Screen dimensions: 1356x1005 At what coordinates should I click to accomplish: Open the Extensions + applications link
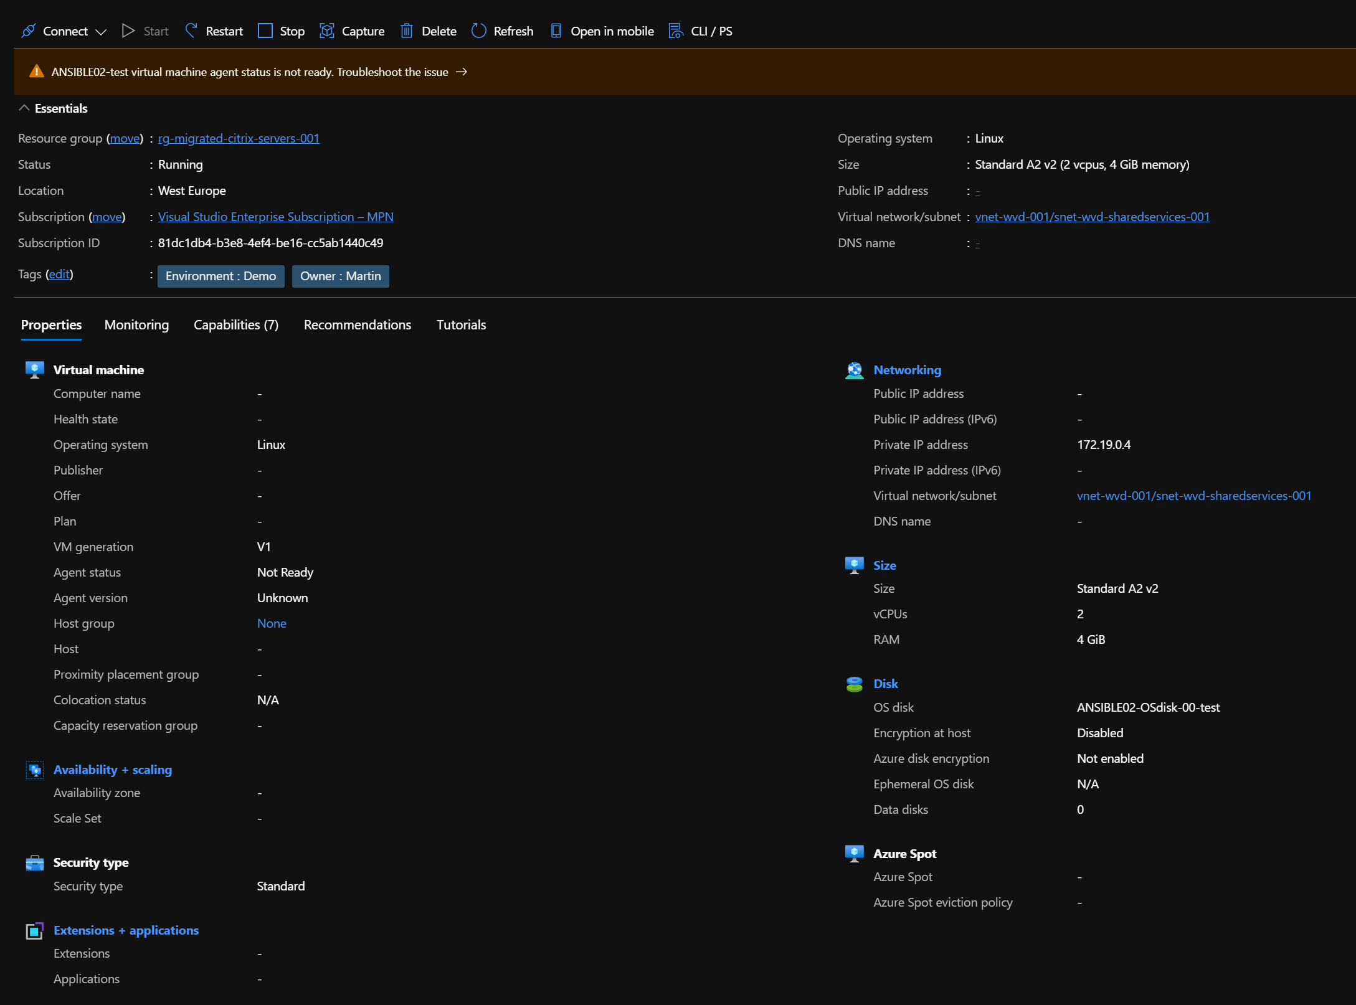pos(126,930)
